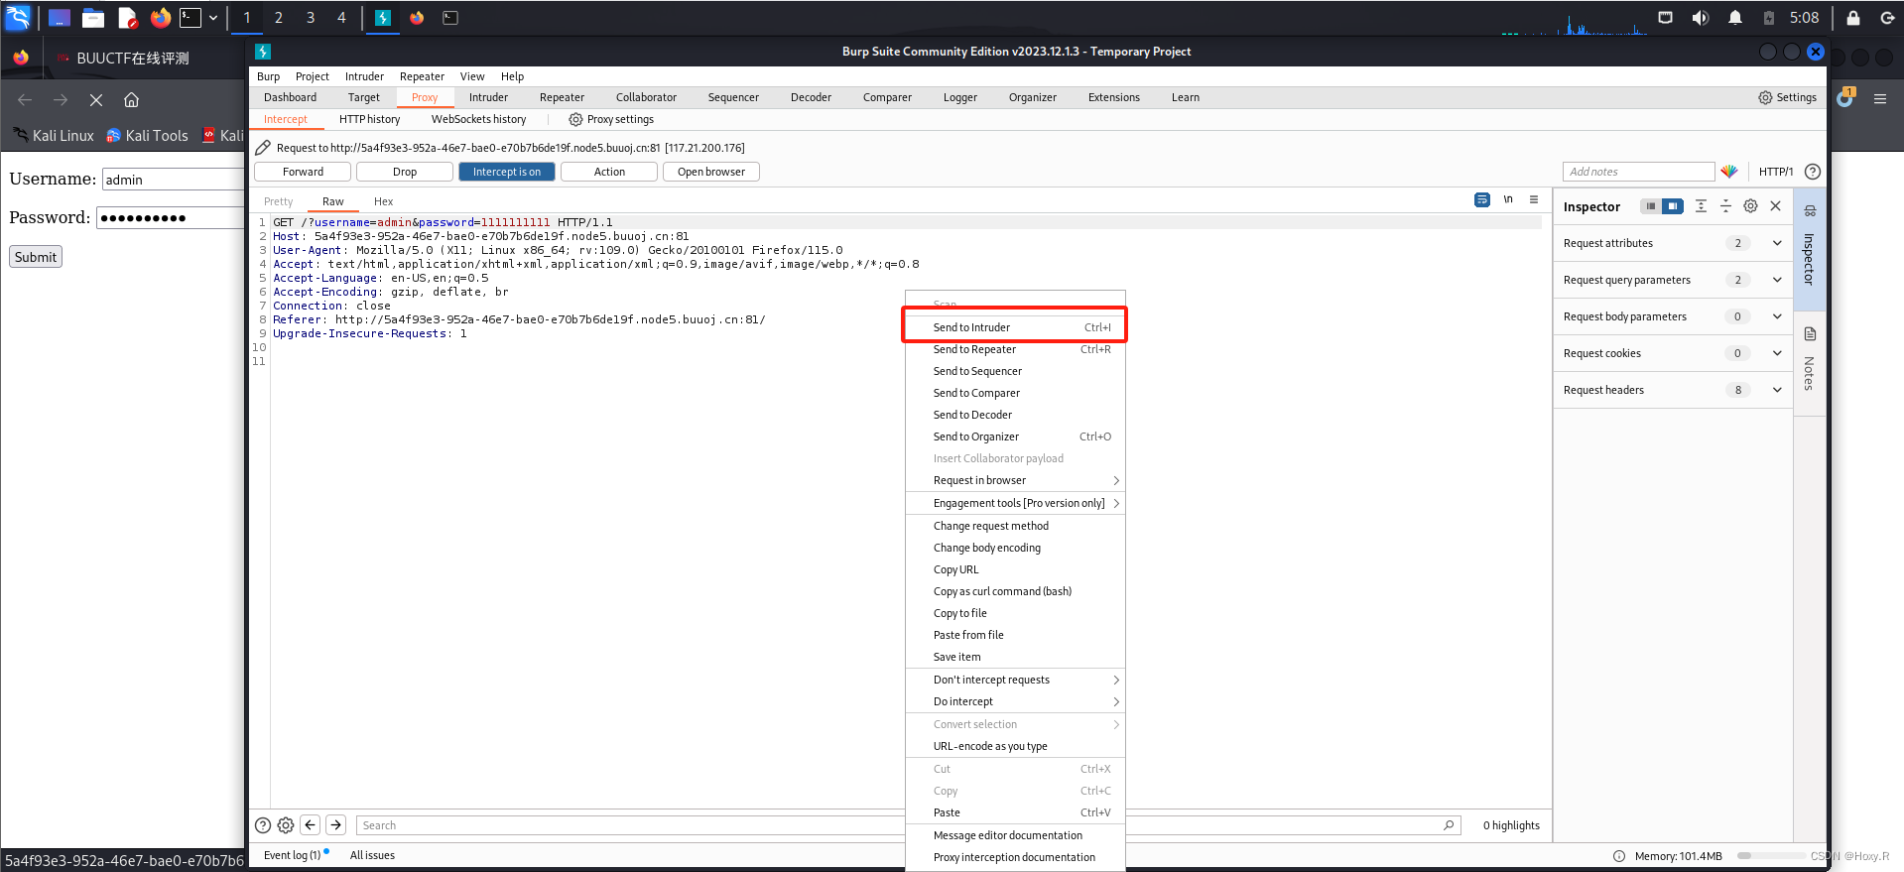The image size is (1904, 872).
Task: Go to next search match arrow
Action: click(x=336, y=824)
